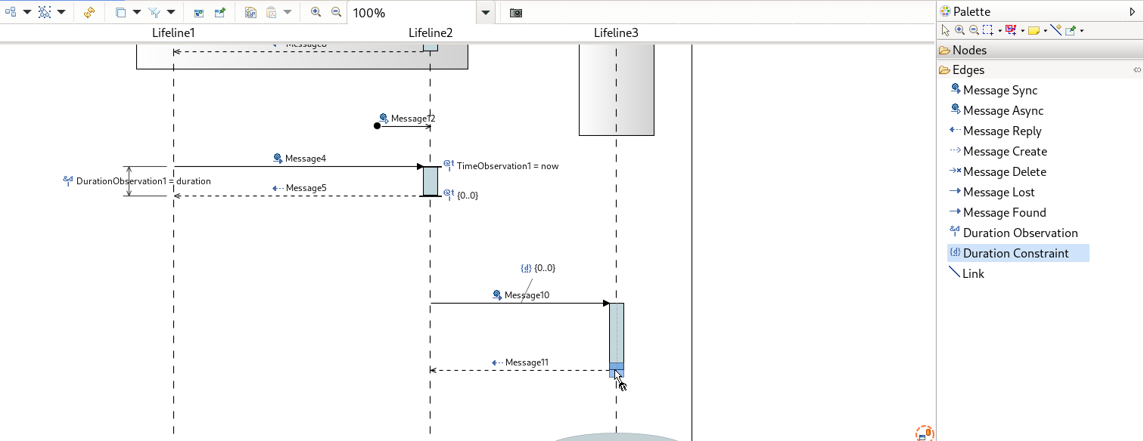Choose the palette Pin/Unpin tool
Image resolution: width=1144 pixels, height=441 pixels.
[1071, 30]
